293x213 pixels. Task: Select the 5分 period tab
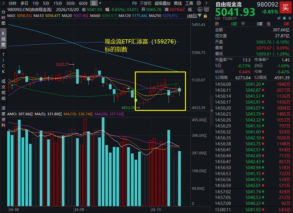46,3
